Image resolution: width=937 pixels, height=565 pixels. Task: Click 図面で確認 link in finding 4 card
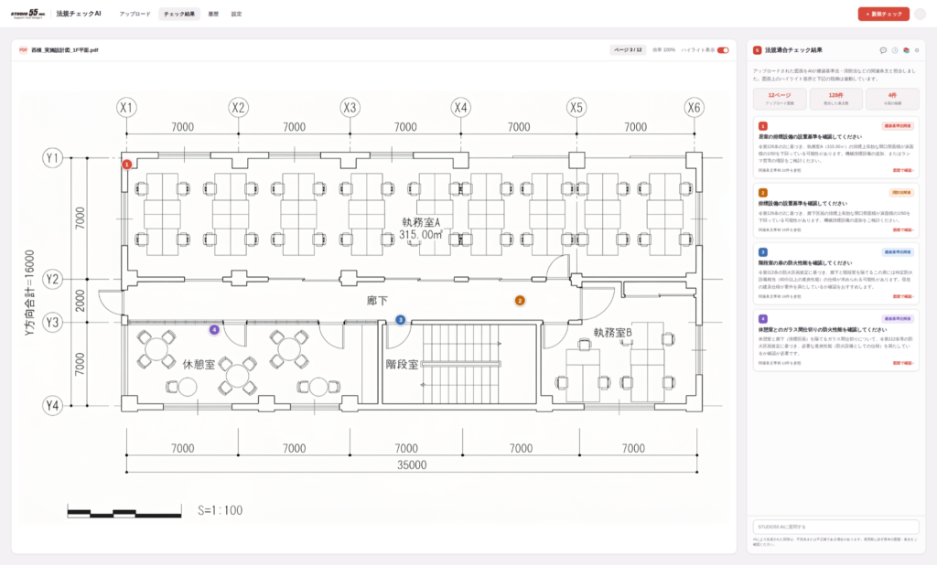(903, 363)
